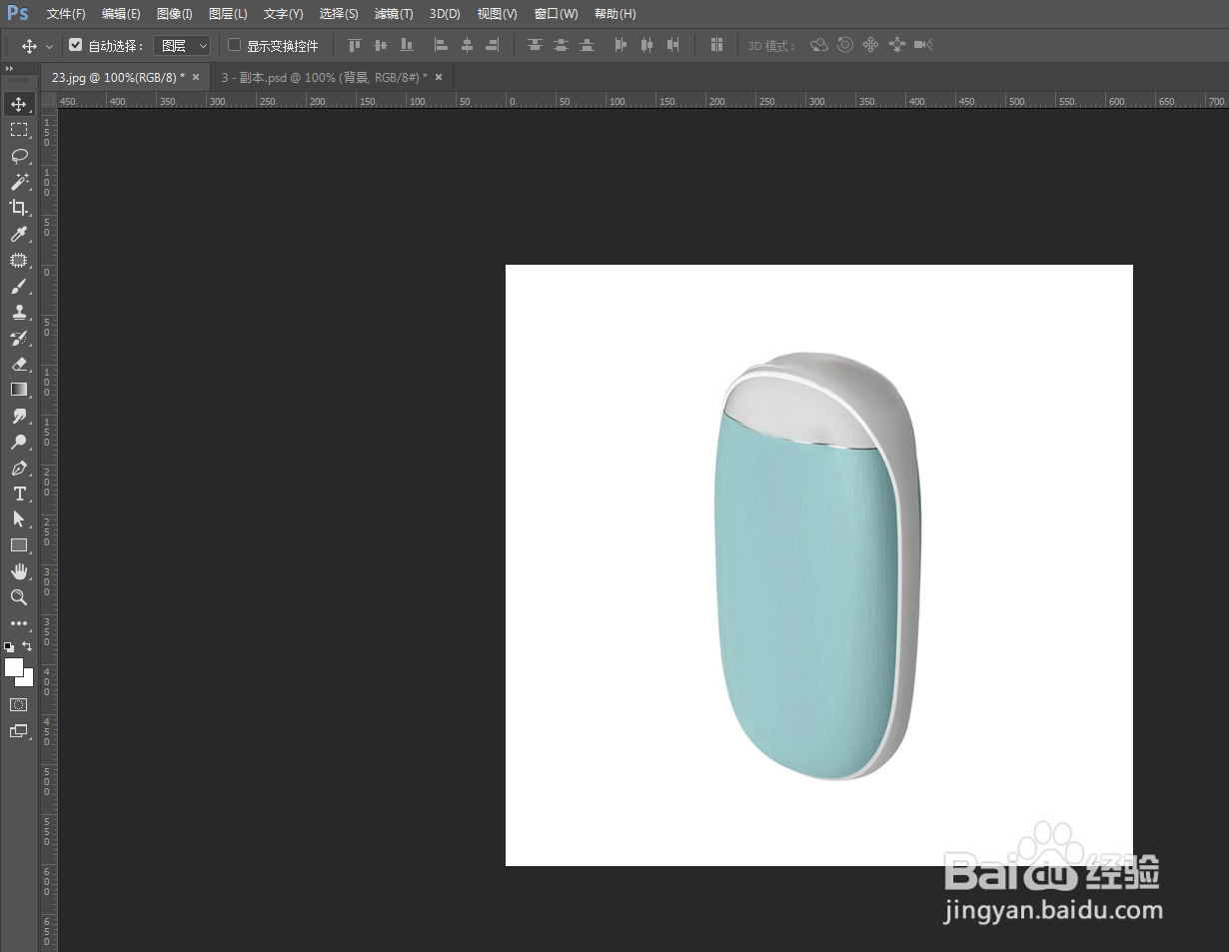This screenshot has height=952, width=1229.
Task: Click the 3D video camera icon
Action: [x=923, y=45]
